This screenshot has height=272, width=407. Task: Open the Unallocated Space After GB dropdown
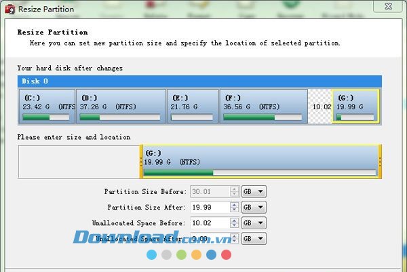coord(254,238)
